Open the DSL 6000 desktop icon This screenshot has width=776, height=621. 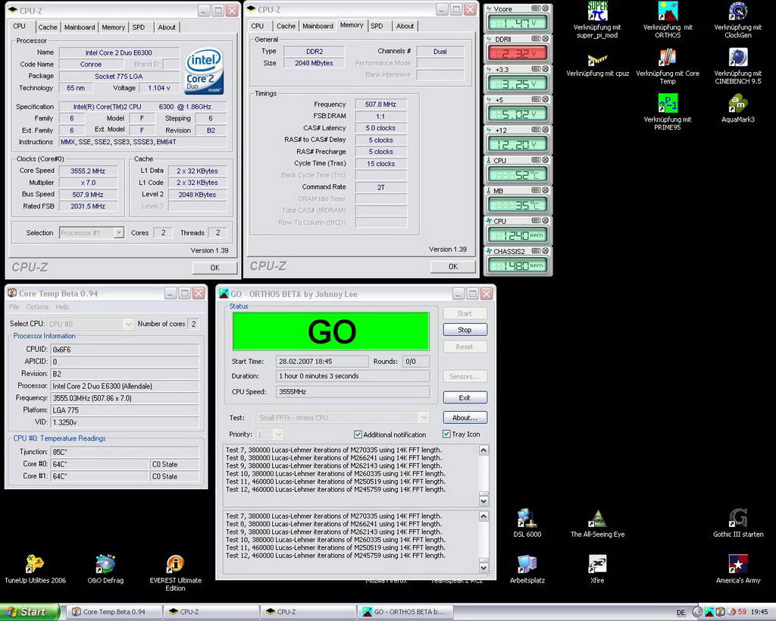tap(527, 523)
